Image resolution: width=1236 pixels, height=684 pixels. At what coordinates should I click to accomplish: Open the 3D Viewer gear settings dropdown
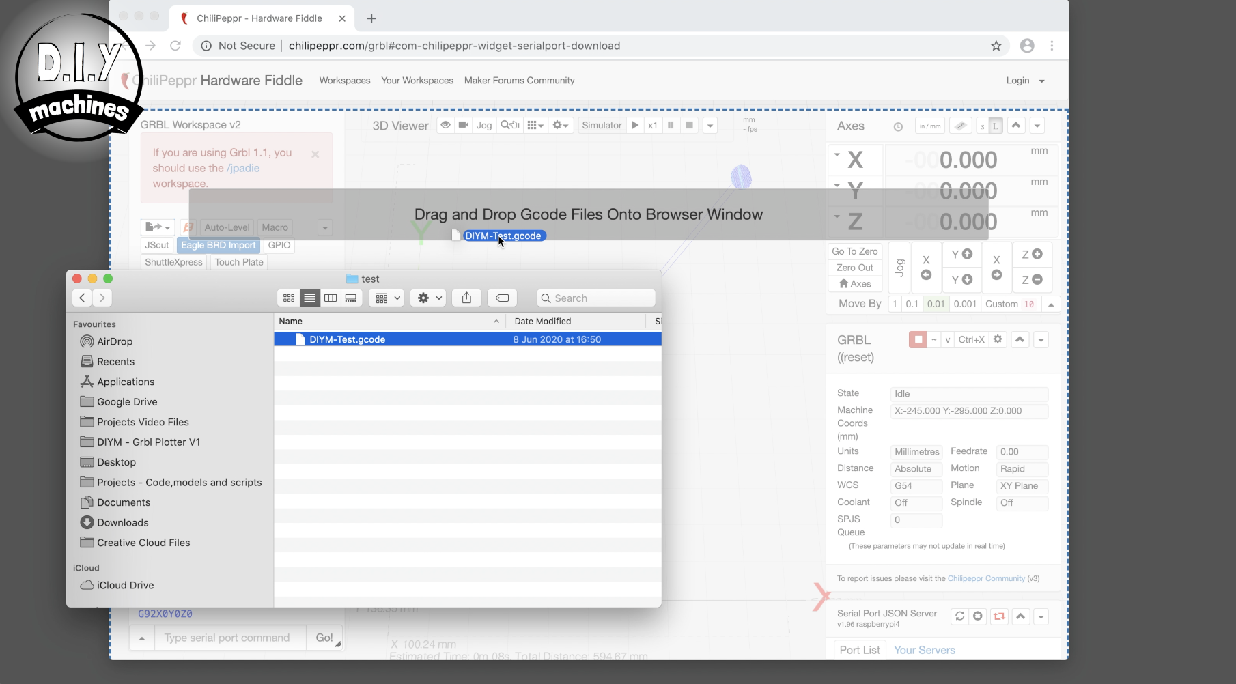[x=561, y=125]
